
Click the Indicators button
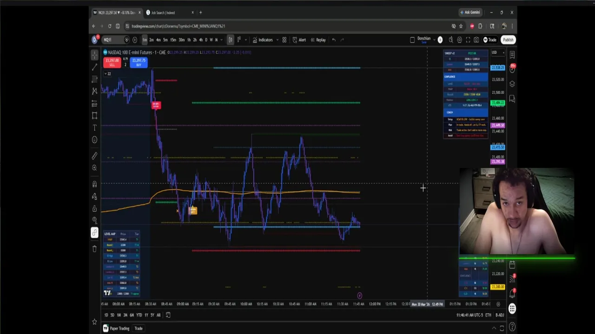pyautogui.click(x=263, y=40)
